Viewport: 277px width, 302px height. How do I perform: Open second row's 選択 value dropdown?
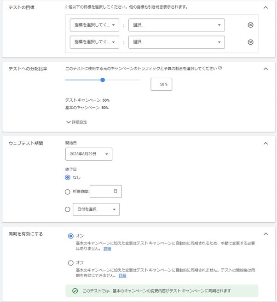pyautogui.click(x=177, y=42)
